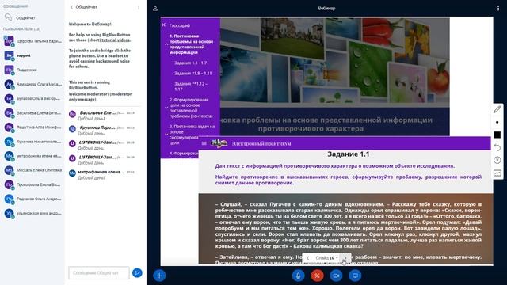Open the black drawing color swatch

(497, 135)
